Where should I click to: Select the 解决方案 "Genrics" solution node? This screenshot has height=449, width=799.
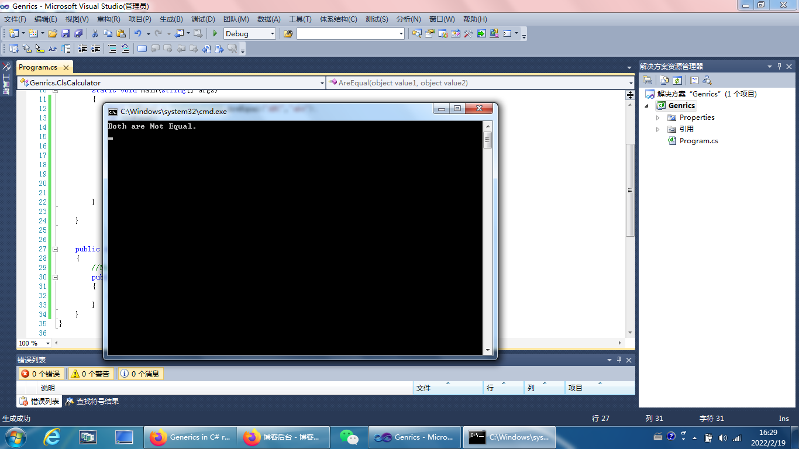point(707,94)
